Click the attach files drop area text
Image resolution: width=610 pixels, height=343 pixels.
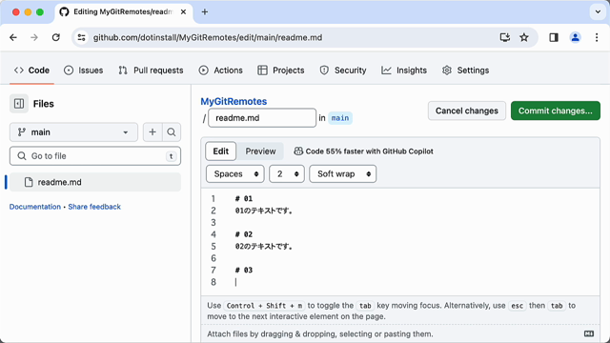point(320,334)
